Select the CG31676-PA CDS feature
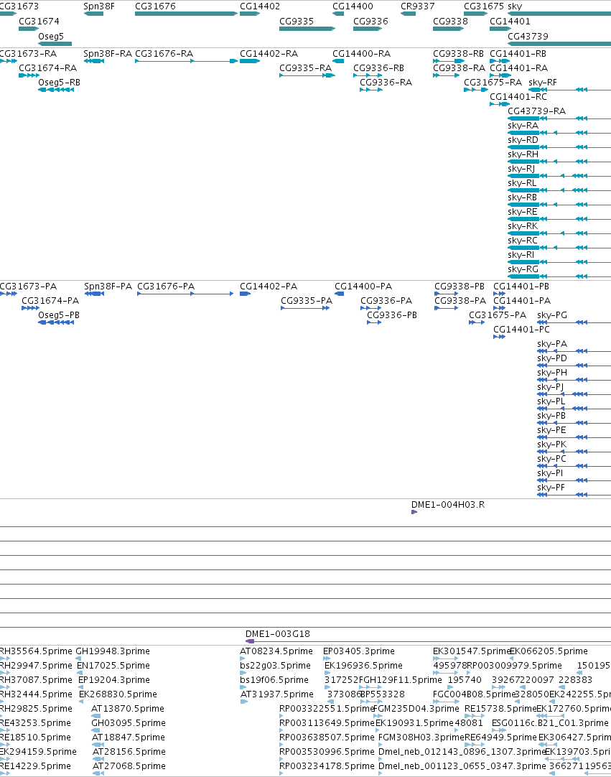The width and height of the screenshot is (611, 777). coord(185,294)
